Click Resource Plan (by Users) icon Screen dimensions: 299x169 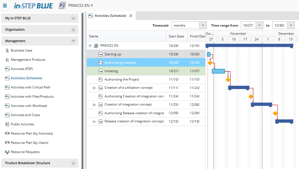tap(7, 143)
